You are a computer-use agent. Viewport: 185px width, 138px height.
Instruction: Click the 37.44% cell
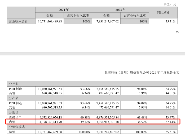170,122
